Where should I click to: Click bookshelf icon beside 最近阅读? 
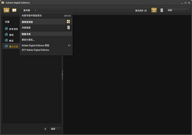6,46
